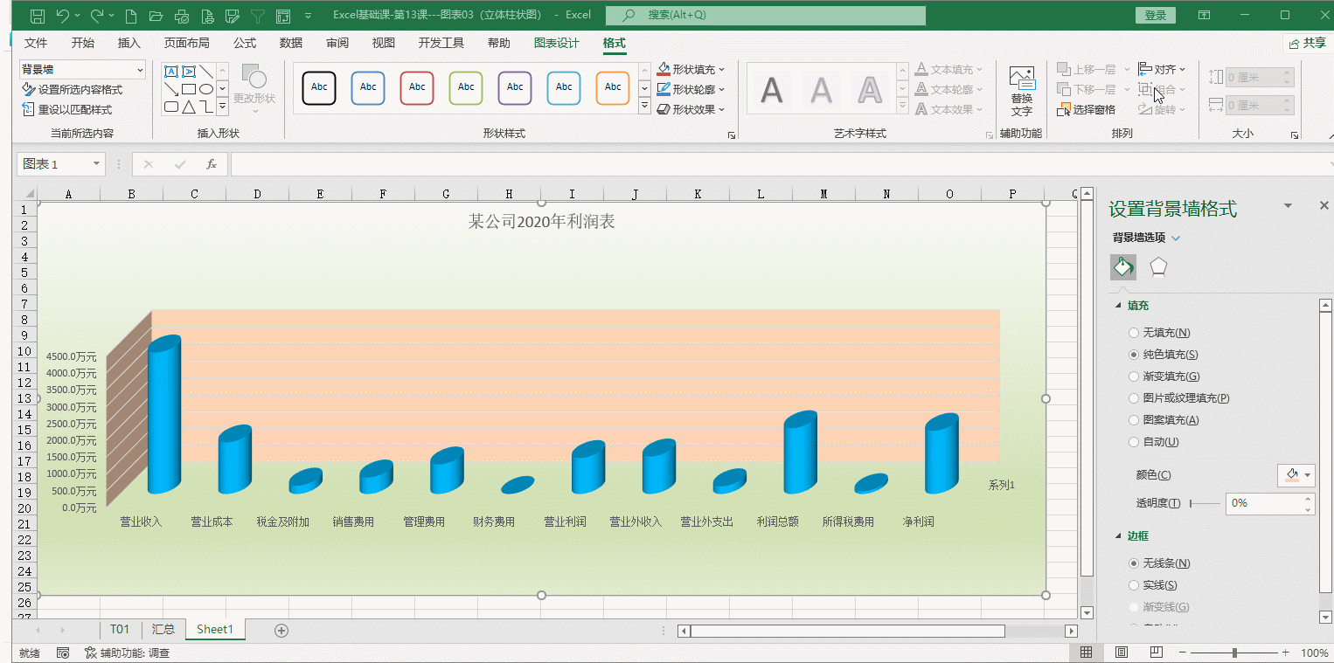Create a new blank workbook
The height and width of the screenshot is (663, 1334).
[x=131, y=15]
